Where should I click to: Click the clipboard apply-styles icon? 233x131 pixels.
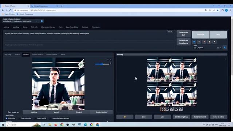209,42
